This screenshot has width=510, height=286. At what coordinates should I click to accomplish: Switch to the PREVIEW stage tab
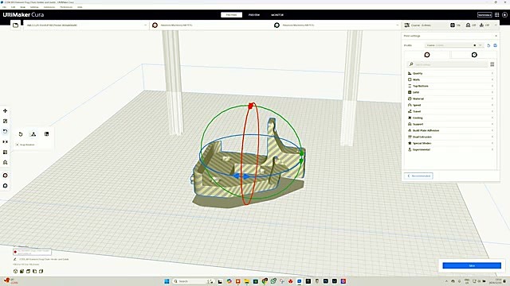pyautogui.click(x=254, y=14)
